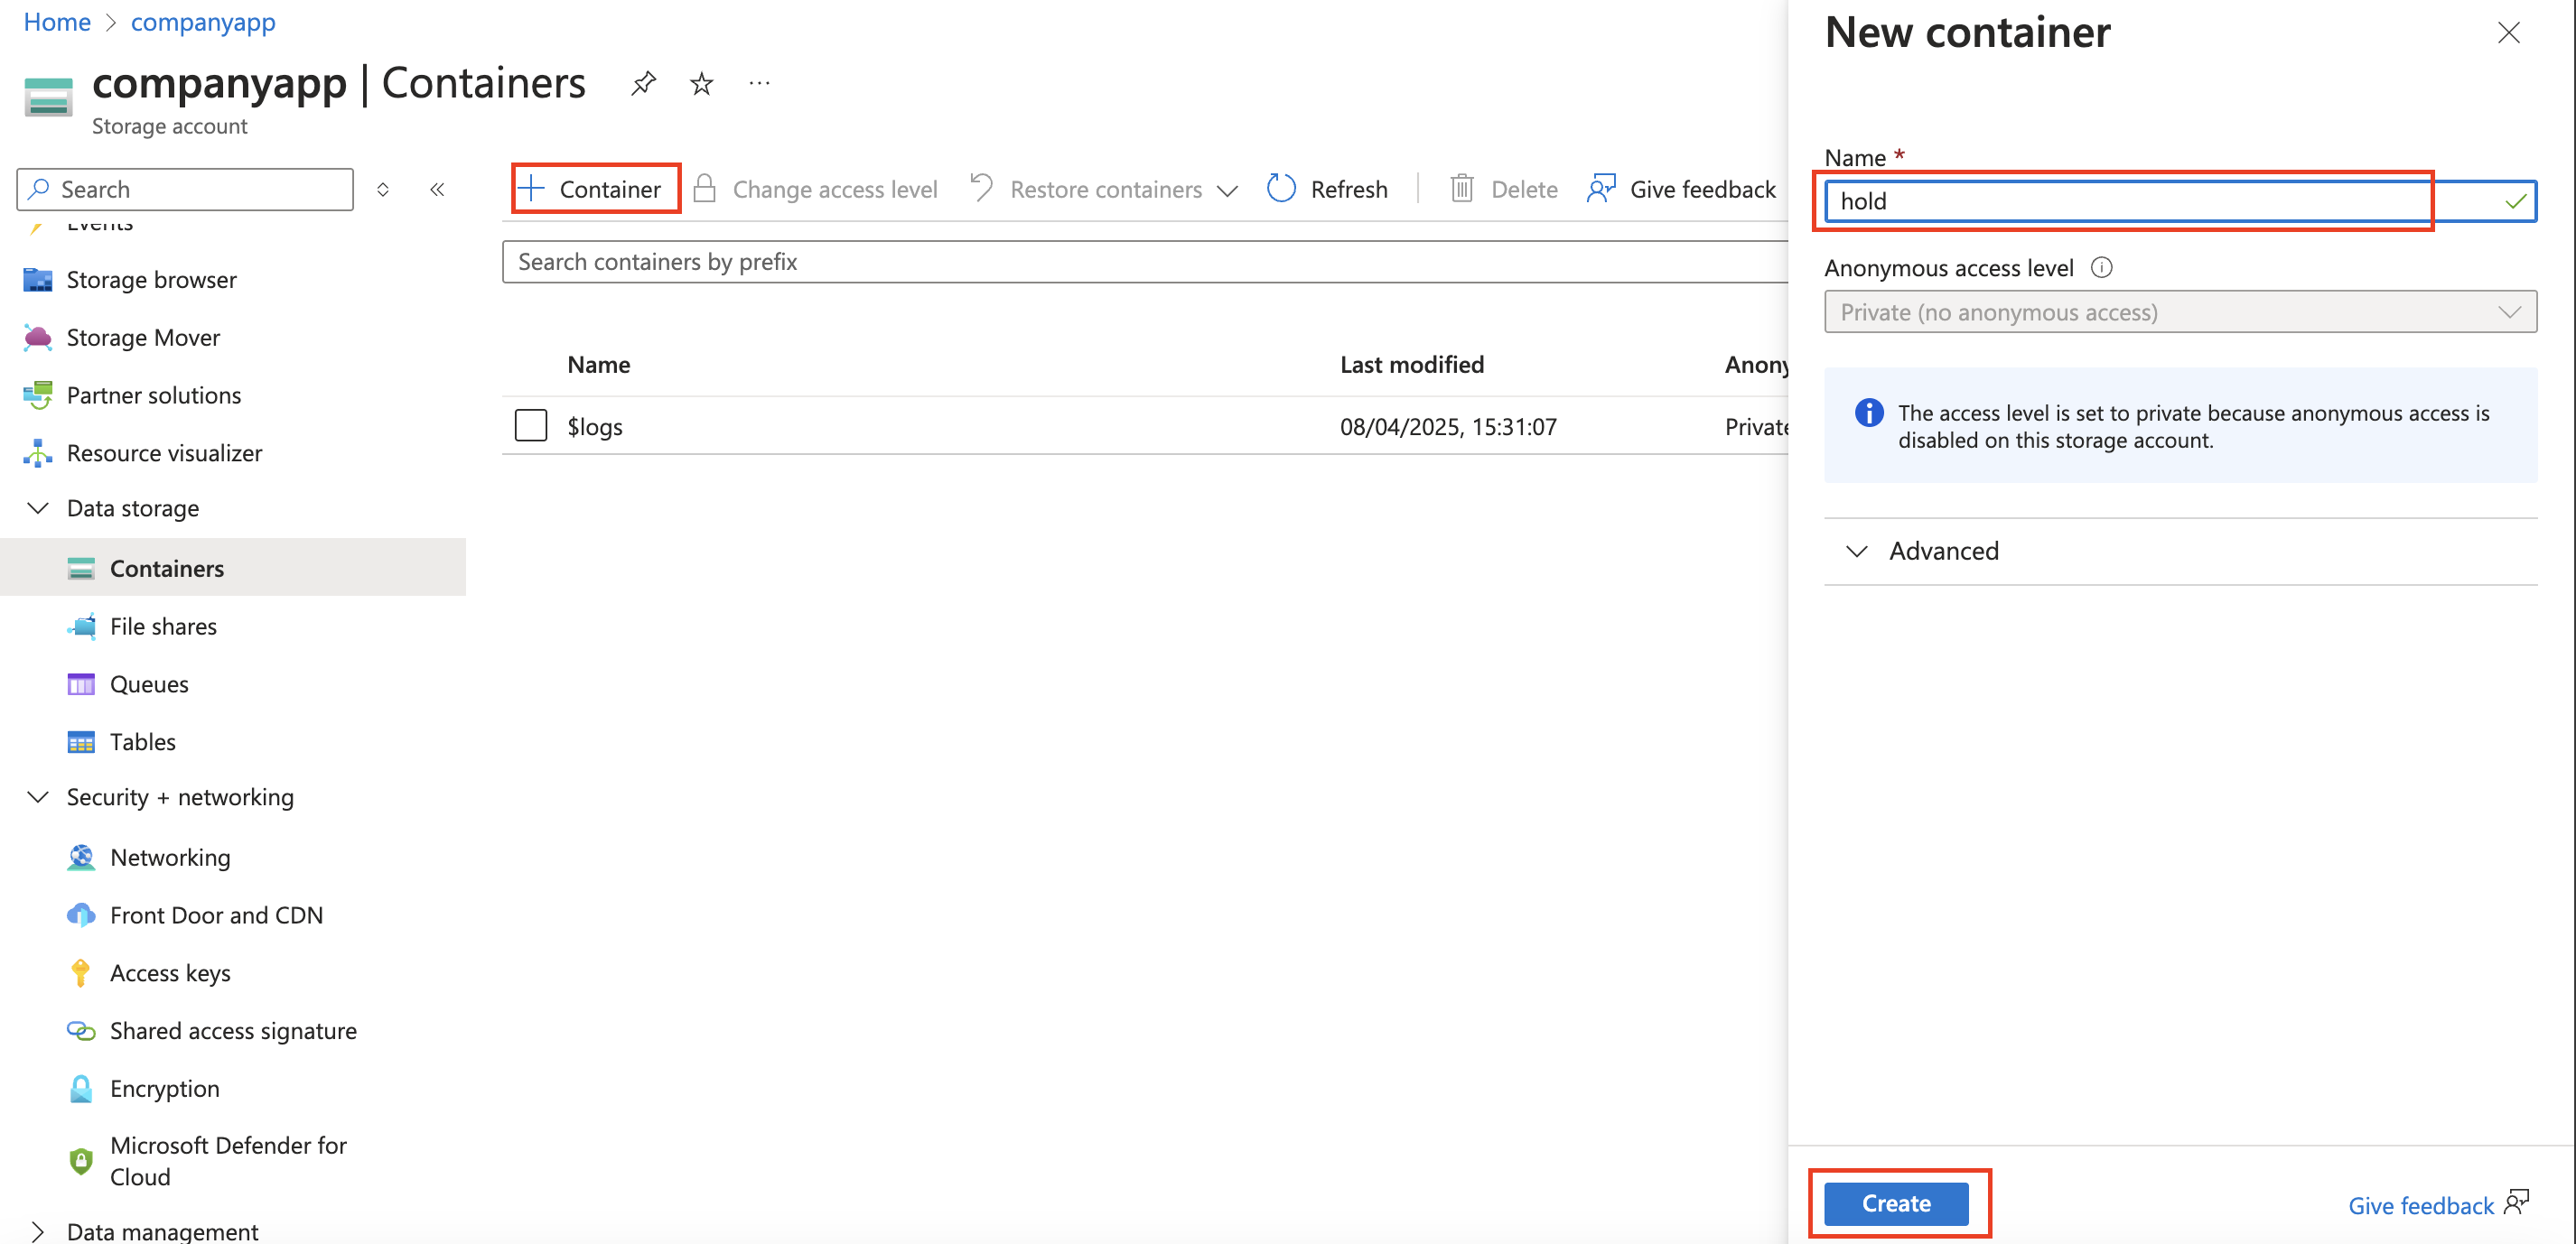Close the New container panel
The width and height of the screenshot is (2576, 1244).
coord(2508,33)
